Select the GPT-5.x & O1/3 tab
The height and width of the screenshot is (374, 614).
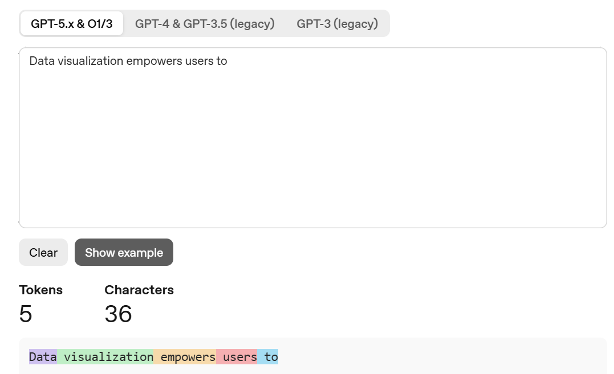[x=72, y=23]
